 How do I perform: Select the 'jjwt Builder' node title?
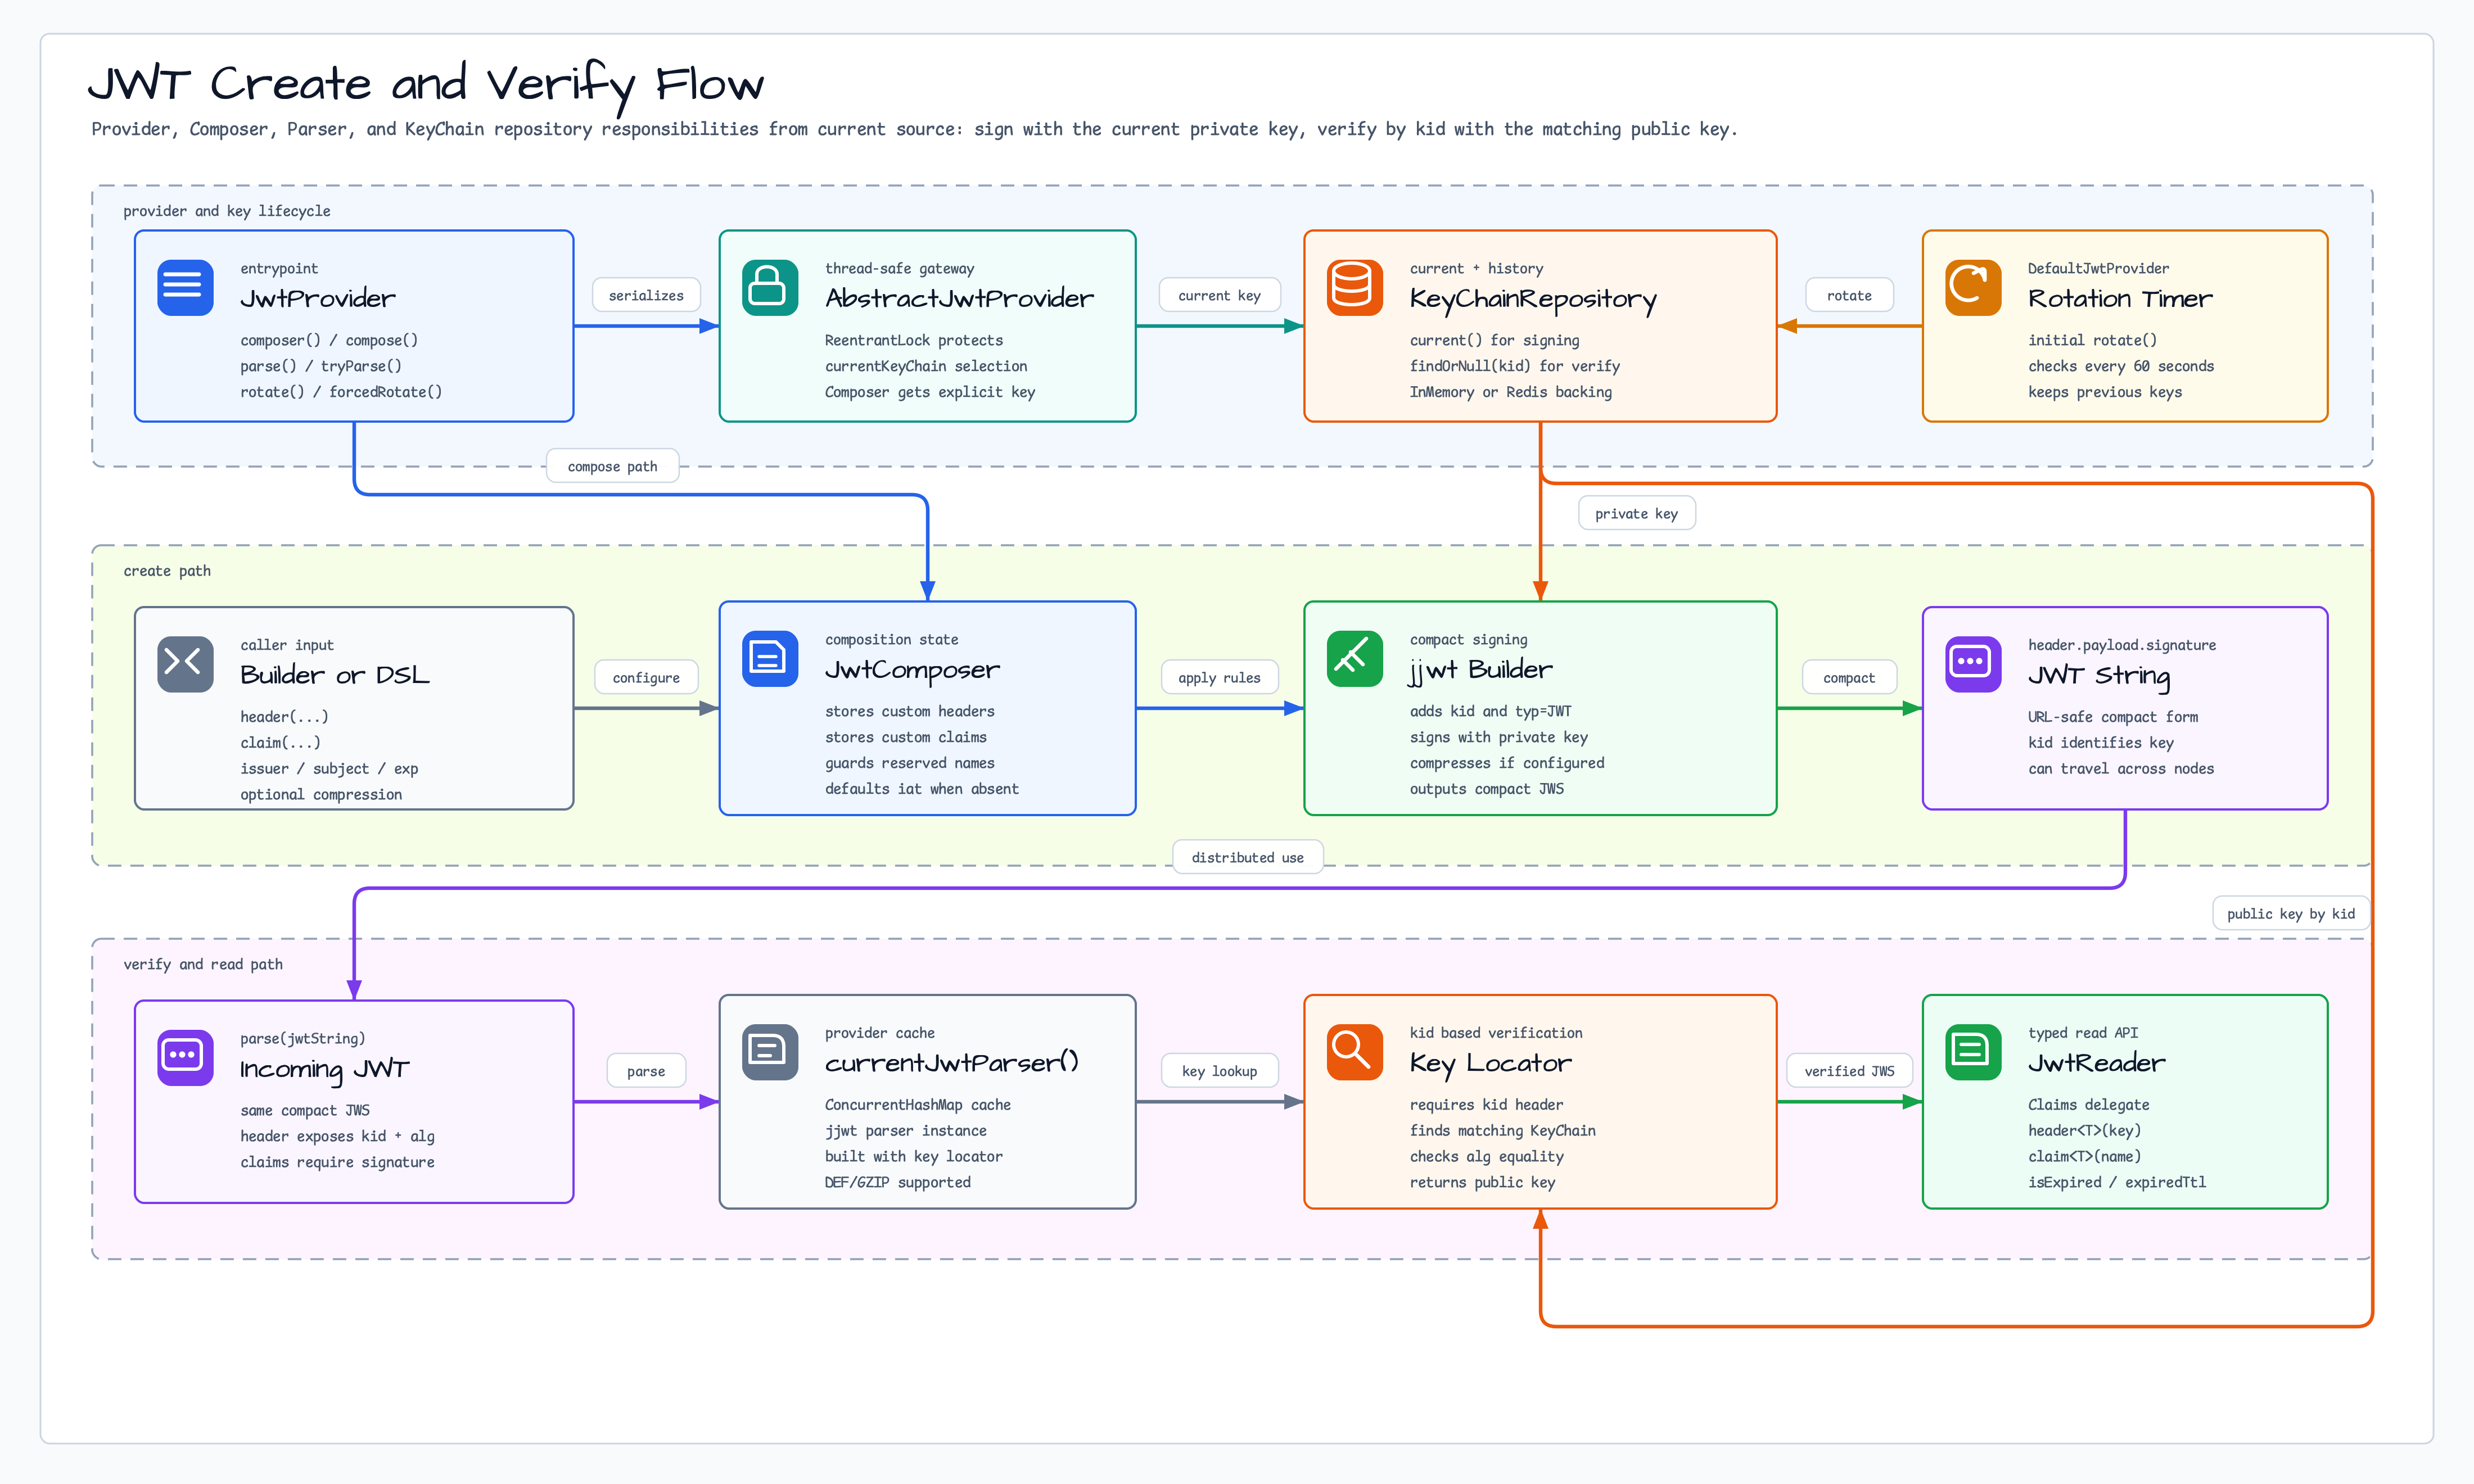coord(1480,670)
